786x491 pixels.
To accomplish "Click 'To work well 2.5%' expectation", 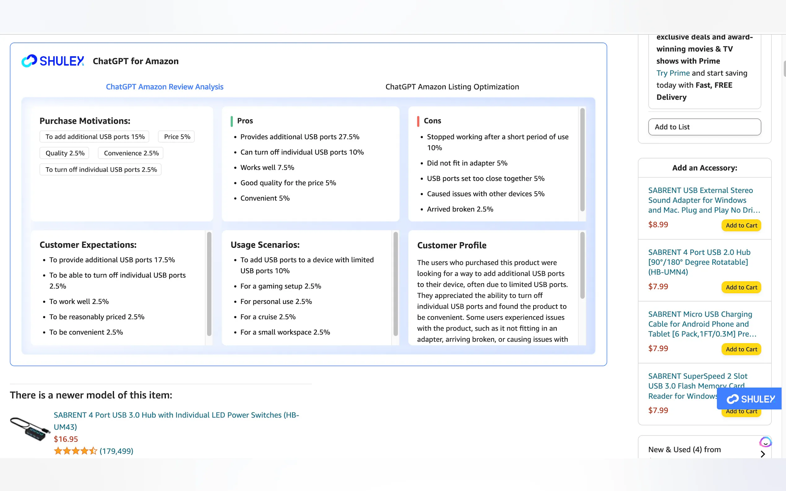I will [x=79, y=301].
